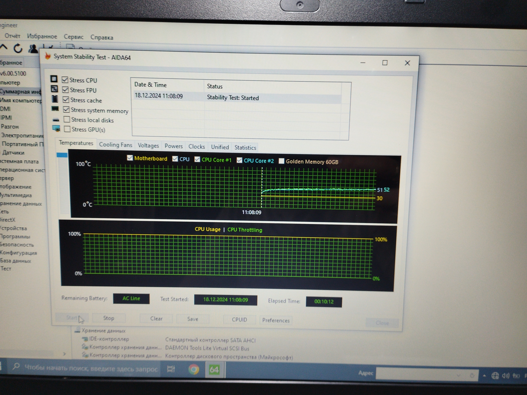This screenshot has height=395, width=527.
Task: Open the Избранное menu
Action: (x=42, y=36)
